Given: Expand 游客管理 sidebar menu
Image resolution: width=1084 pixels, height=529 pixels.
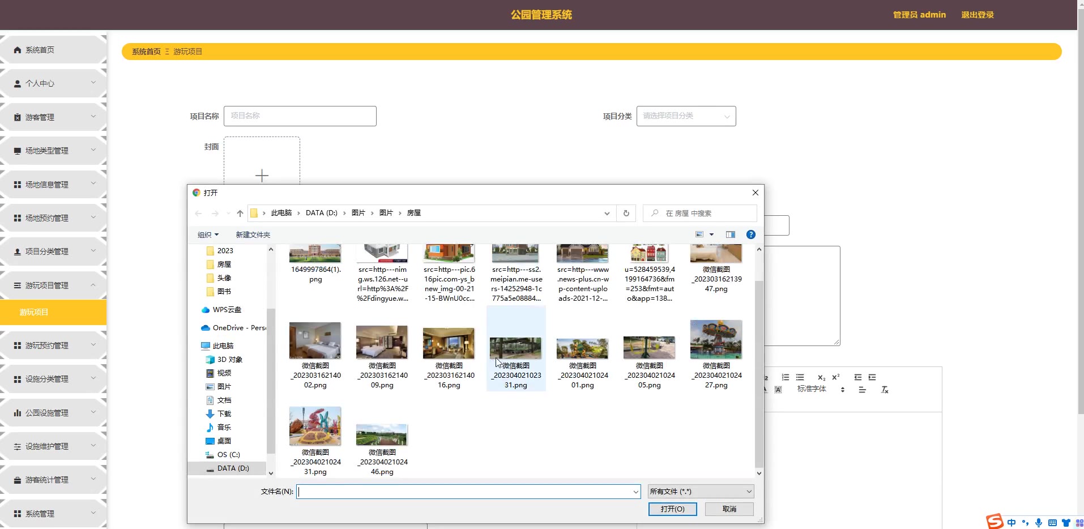Looking at the screenshot, I should tap(53, 117).
